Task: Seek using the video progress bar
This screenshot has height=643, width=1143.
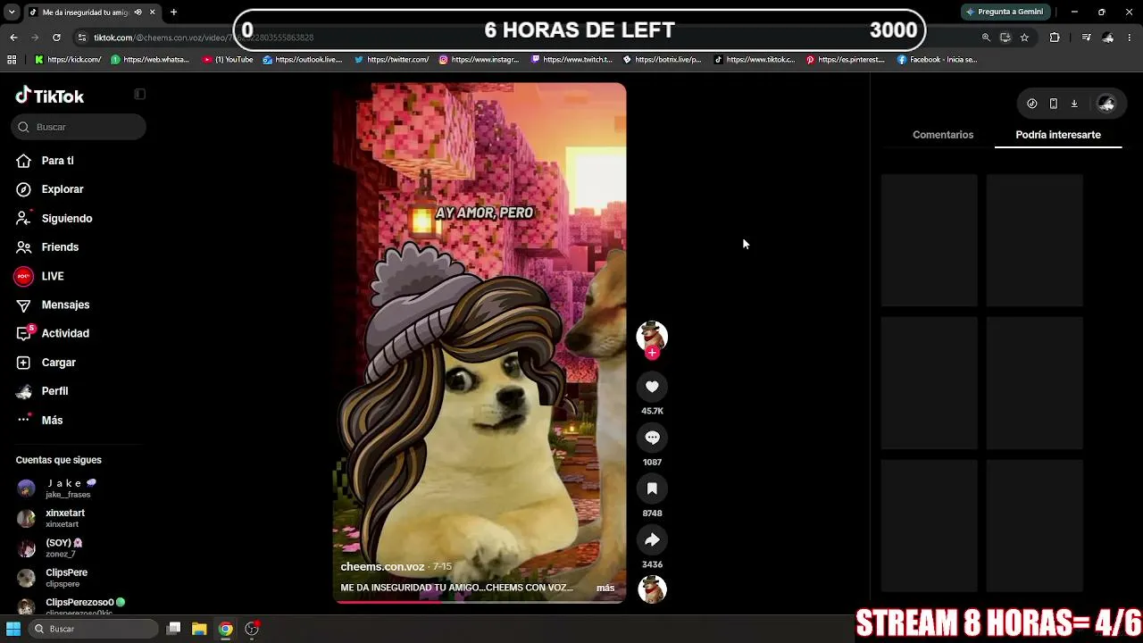Action: [480, 602]
